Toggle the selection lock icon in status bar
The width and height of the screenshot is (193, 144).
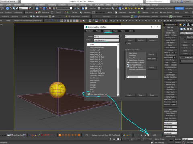click(x=114, y=139)
